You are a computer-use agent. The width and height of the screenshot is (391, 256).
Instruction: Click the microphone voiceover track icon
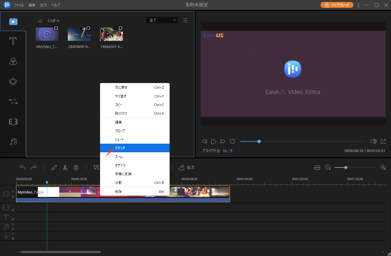pos(6,236)
